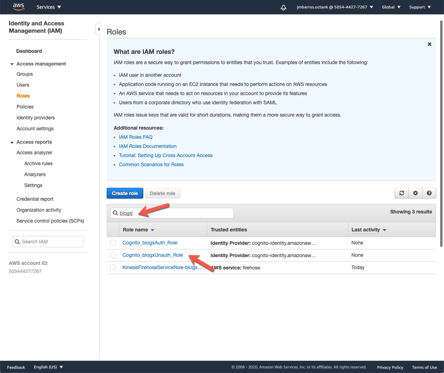
Task: Focus the Search IAM input field
Action: pos(48,242)
